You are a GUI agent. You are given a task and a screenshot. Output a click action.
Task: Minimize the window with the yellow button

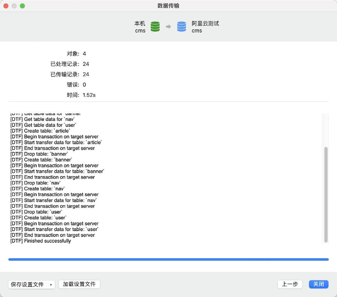pyautogui.click(x=14, y=6)
